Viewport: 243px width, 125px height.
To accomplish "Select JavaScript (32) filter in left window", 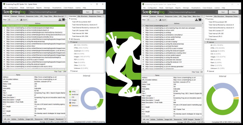I will (82, 51).
